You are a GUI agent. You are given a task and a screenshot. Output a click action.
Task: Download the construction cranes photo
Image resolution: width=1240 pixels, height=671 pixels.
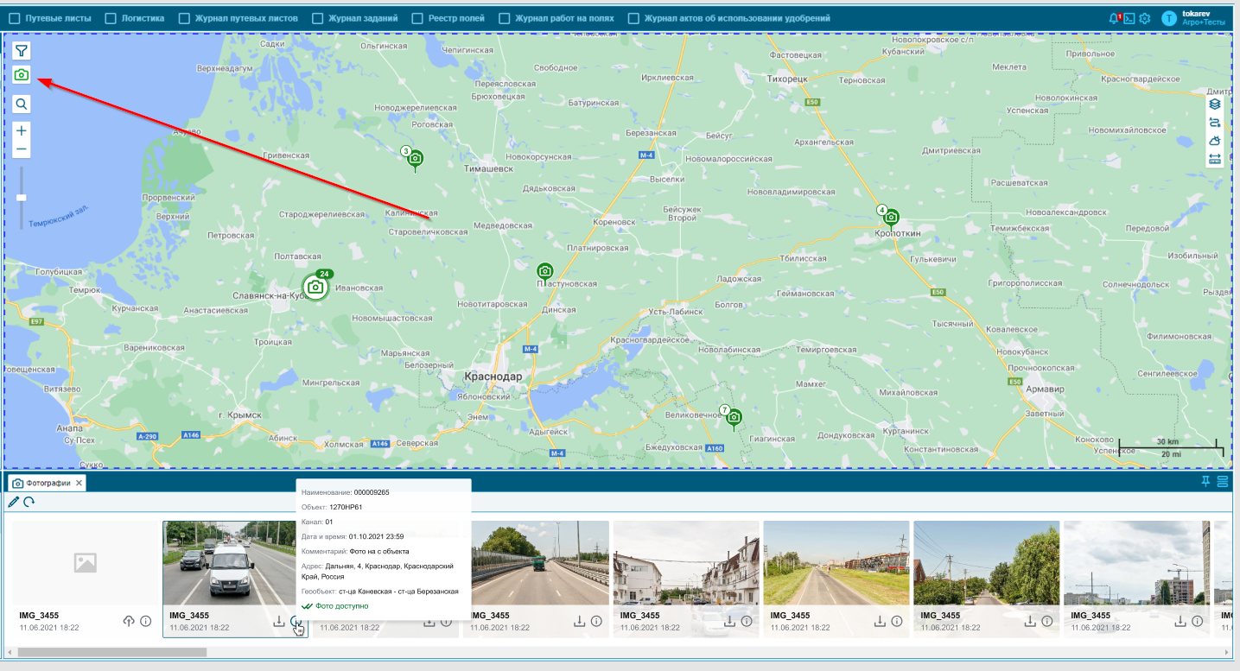click(x=1181, y=621)
